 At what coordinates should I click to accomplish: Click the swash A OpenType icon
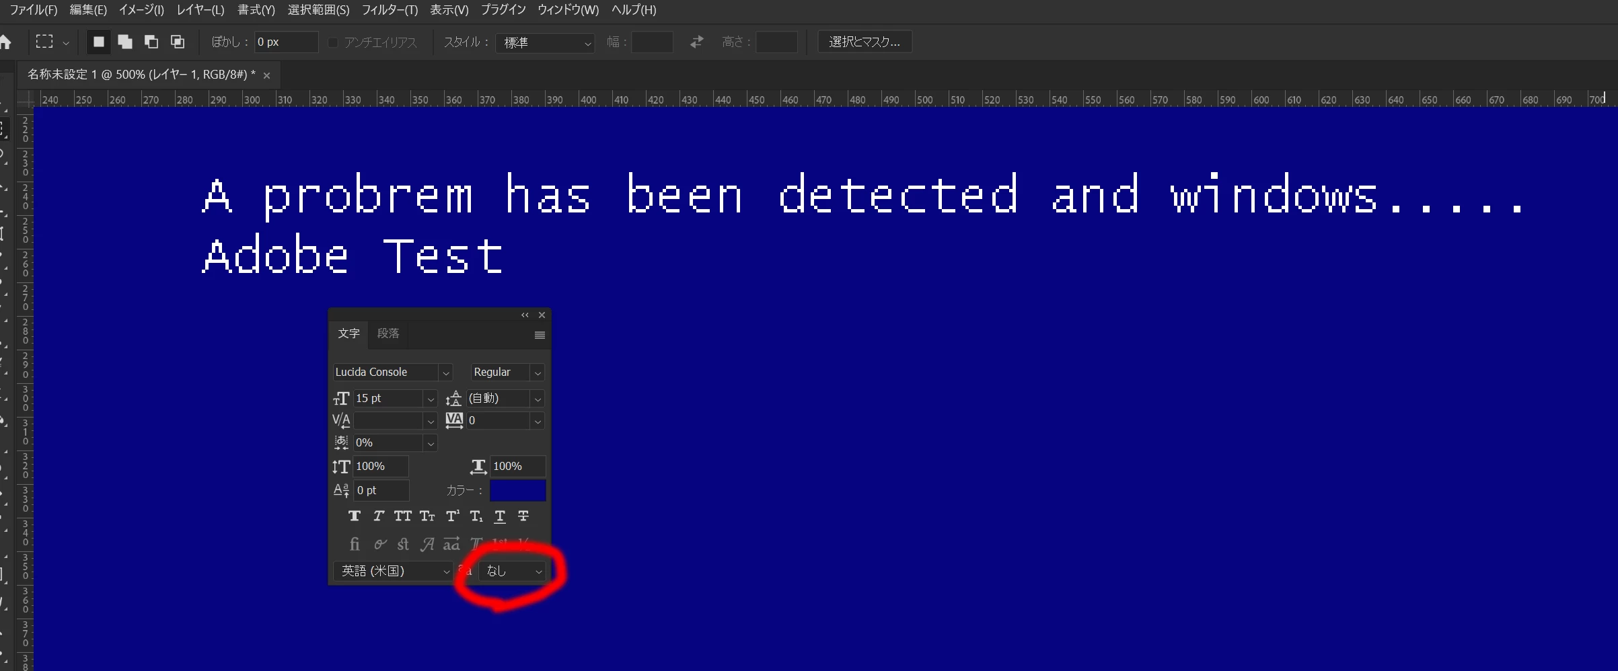pyautogui.click(x=427, y=543)
